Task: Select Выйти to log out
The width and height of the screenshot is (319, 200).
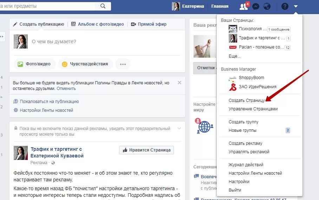Action: coord(235,190)
